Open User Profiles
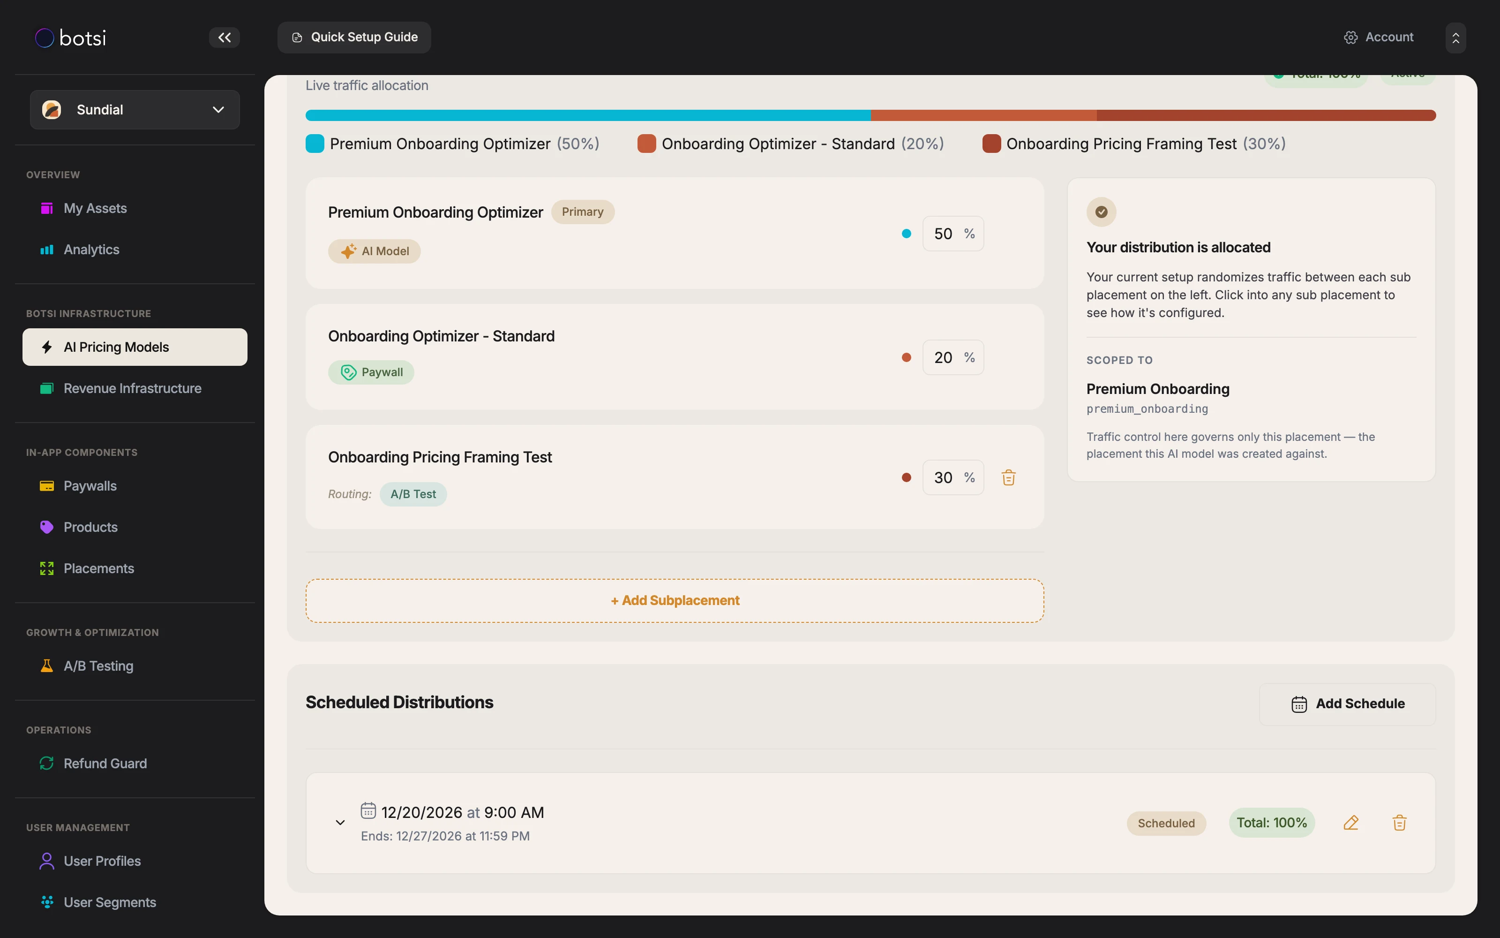The width and height of the screenshot is (1500, 938). 135,861
